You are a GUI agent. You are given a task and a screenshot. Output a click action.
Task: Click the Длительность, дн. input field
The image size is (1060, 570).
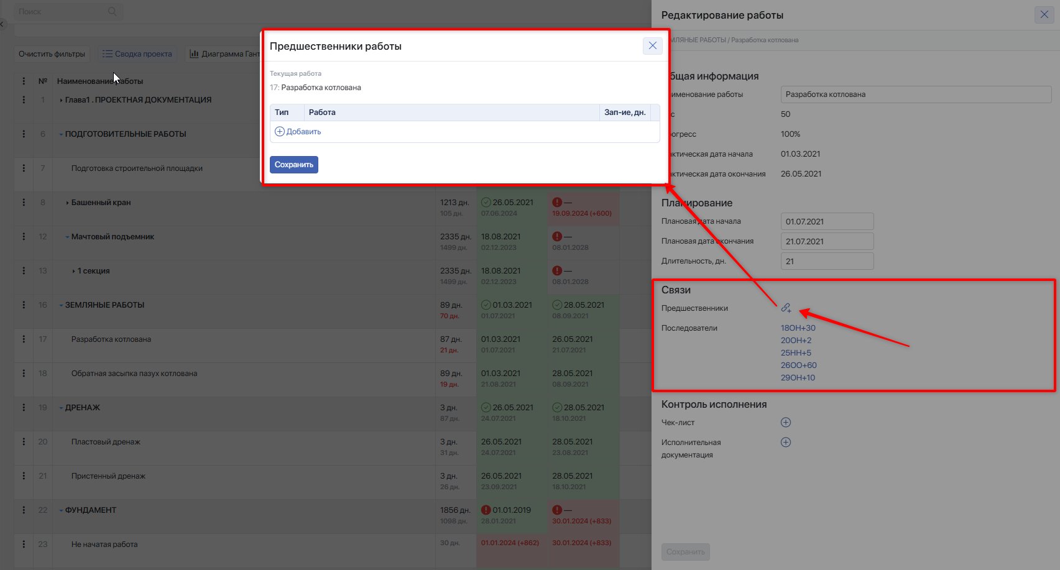827,261
